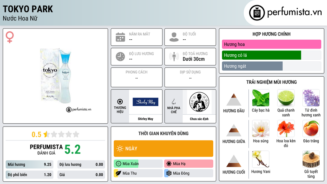Click the Chưa xác định perfumer label

click(x=199, y=119)
